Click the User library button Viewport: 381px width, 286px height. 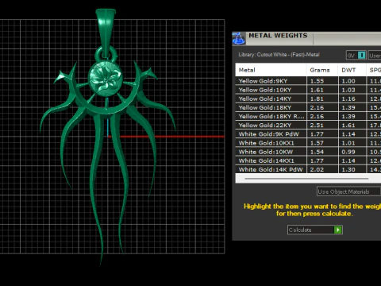point(375,56)
